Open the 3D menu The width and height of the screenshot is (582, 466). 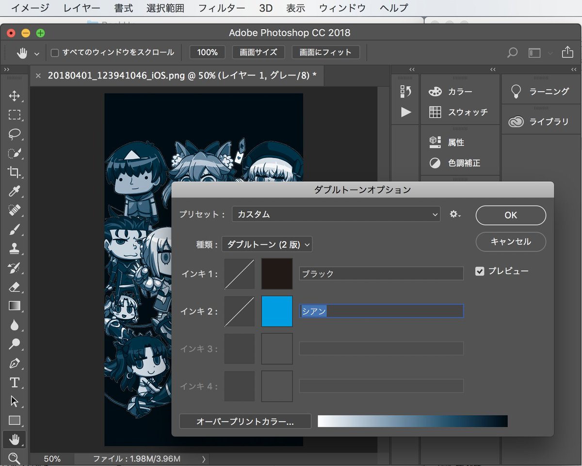(266, 8)
